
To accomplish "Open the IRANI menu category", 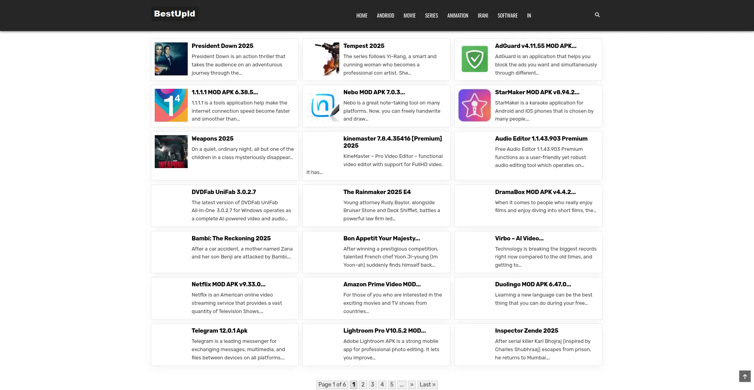I will click(483, 16).
